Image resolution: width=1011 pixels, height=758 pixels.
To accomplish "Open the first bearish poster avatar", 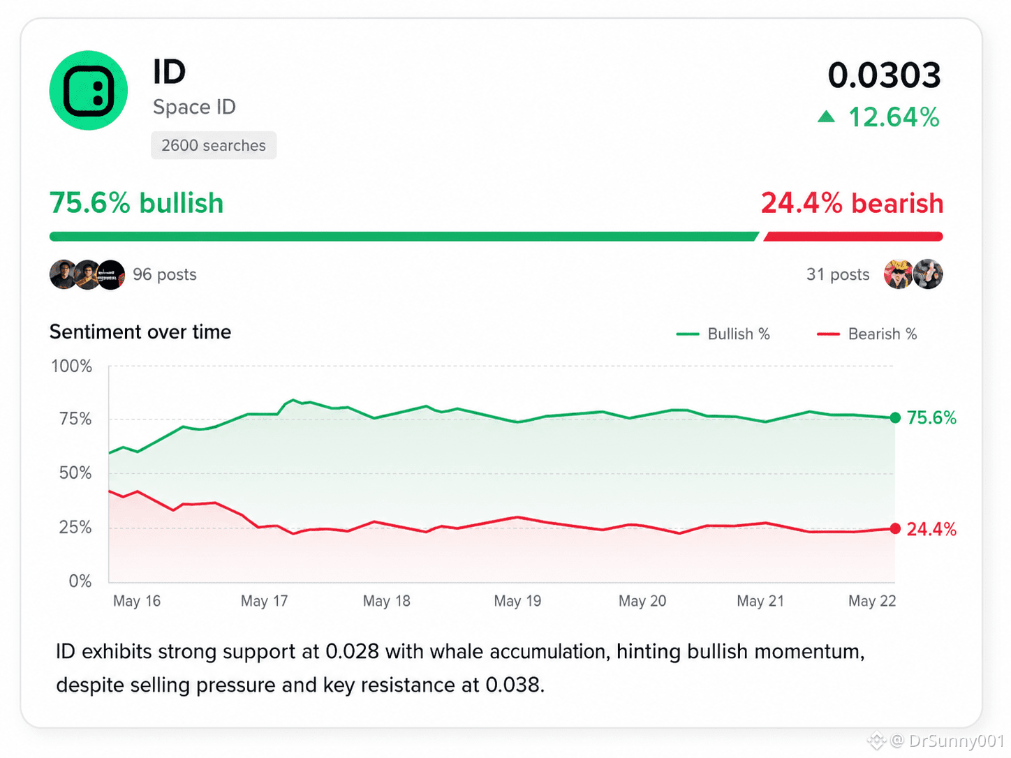I will point(899,274).
